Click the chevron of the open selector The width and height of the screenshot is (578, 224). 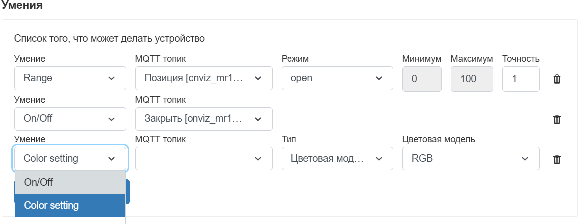click(x=379, y=78)
